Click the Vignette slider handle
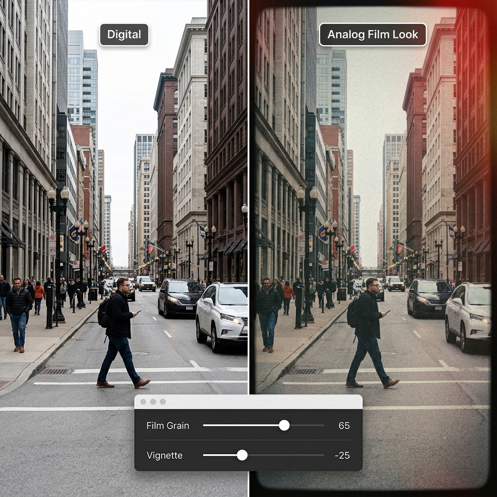497x497 pixels. pyautogui.click(x=242, y=455)
